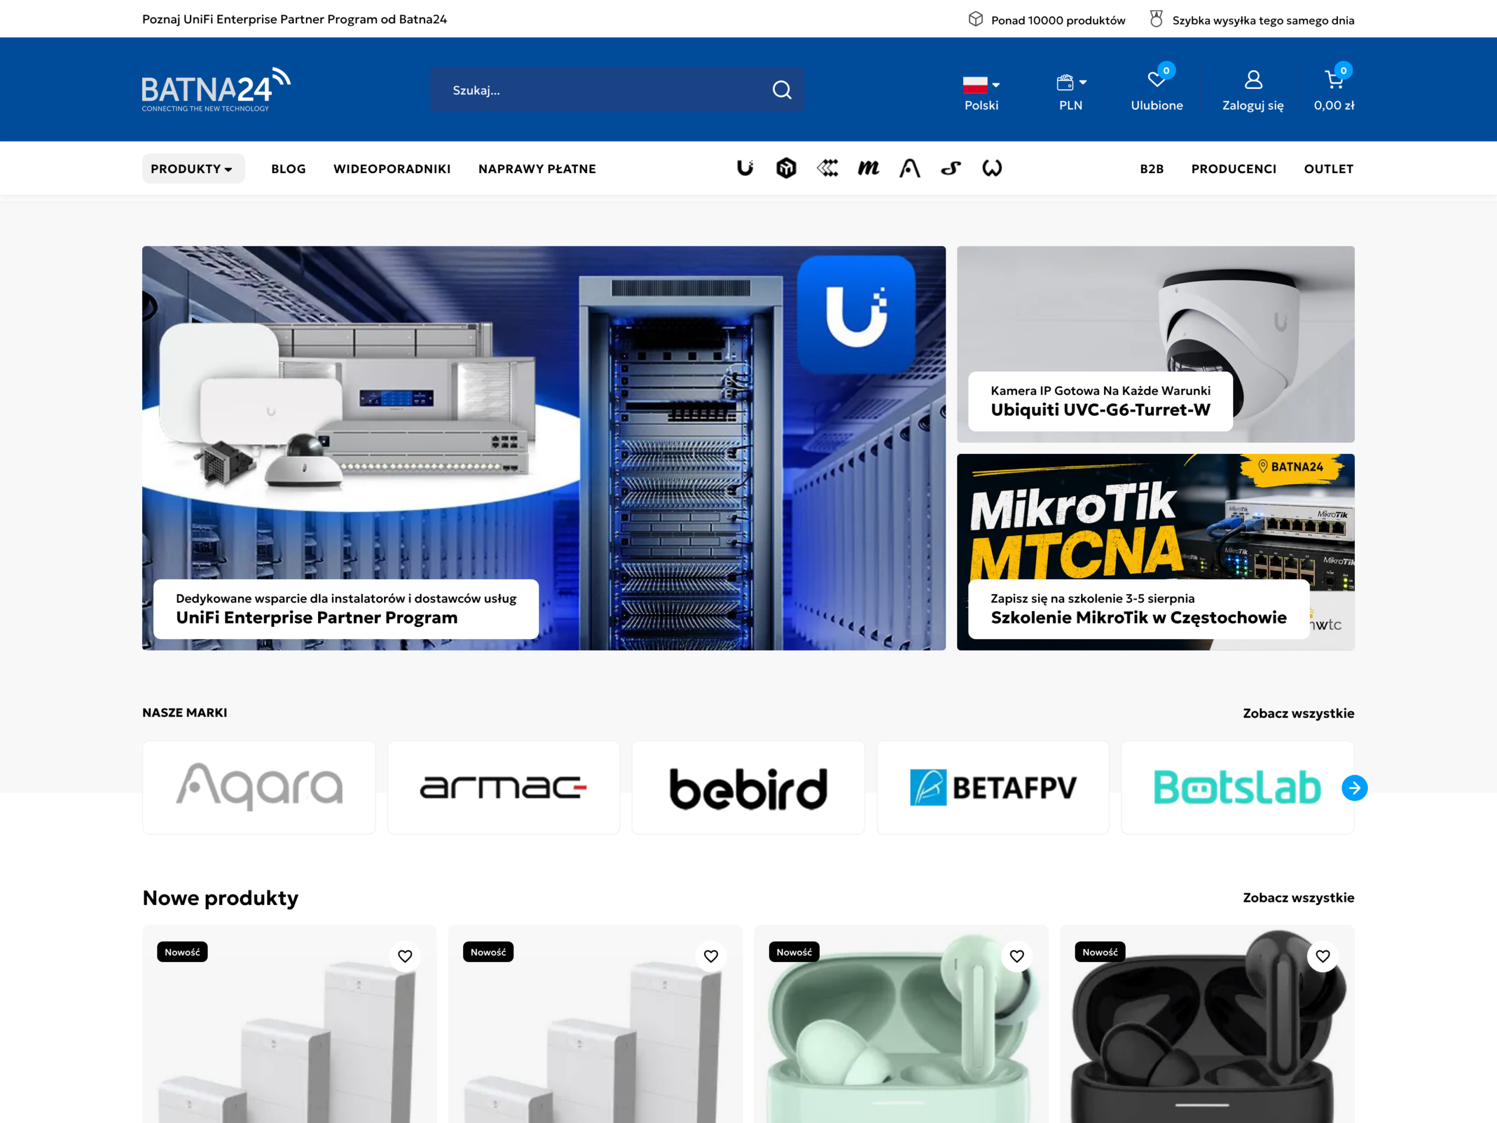
Task: Click the box icon beside Ponad 10000 produktów
Action: coord(975,19)
